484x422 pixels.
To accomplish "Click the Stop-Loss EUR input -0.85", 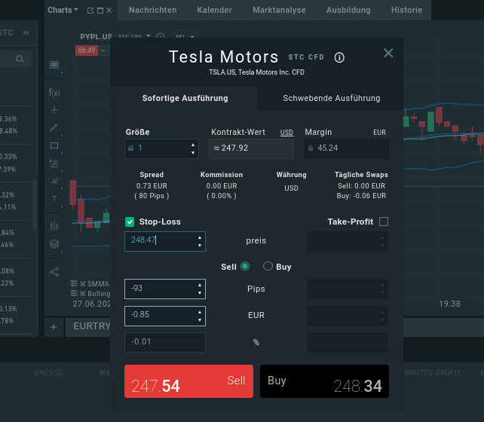I will point(165,316).
